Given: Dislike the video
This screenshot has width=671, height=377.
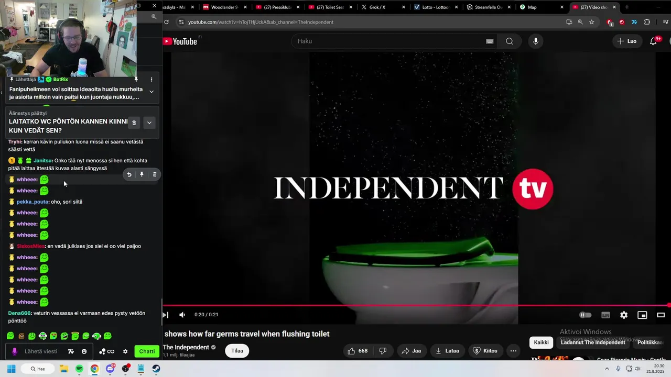Looking at the screenshot, I should (383, 351).
